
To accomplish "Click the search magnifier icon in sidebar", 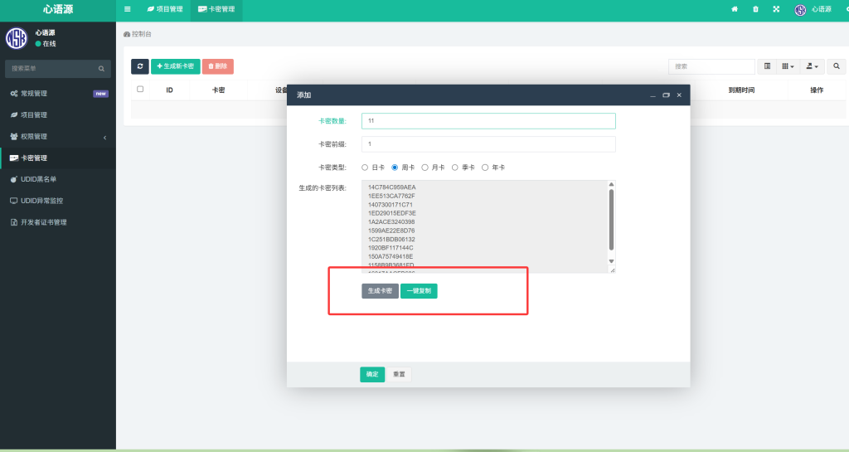I will (101, 69).
